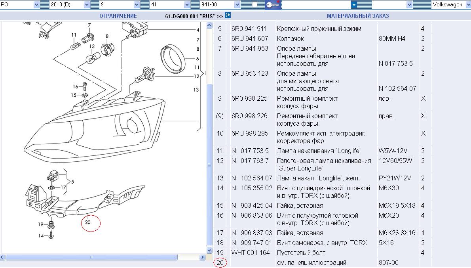Select the row for part WHT 001 164
471x268 pixels.
(x=250, y=253)
